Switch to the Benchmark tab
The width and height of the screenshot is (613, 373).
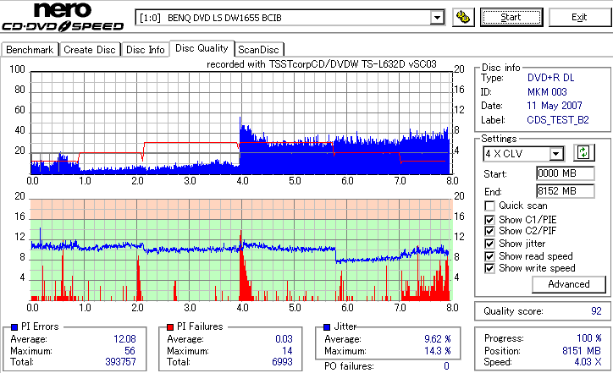coord(30,50)
